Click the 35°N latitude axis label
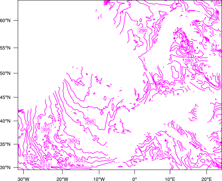The width and height of the screenshot is (222, 181). pyautogui.click(x=5, y=144)
